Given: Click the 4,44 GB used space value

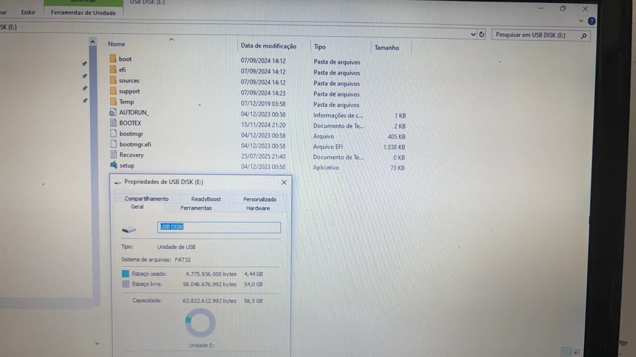Looking at the screenshot, I should 253,274.
